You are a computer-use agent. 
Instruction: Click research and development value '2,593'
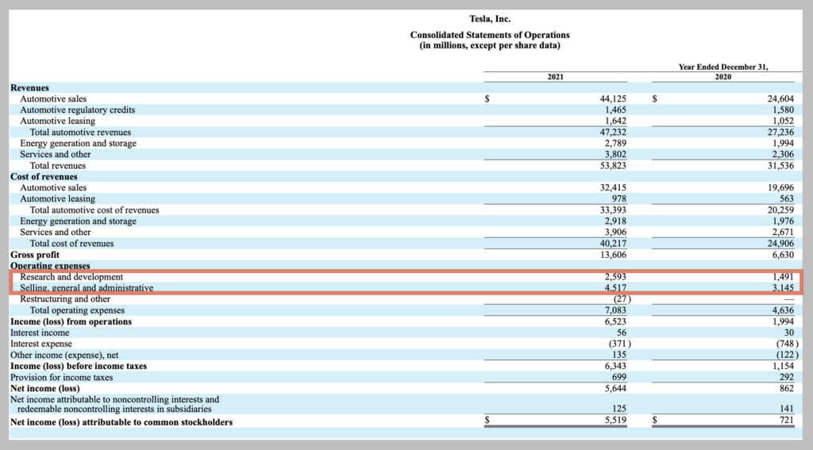click(x=615, y=277)
